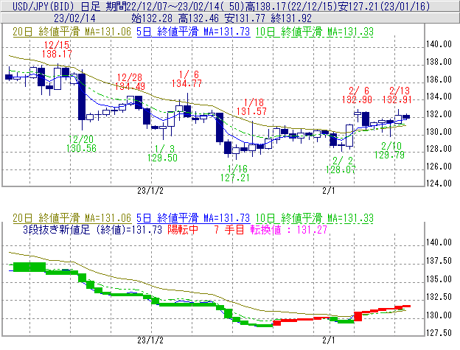Click 124.00 on top chart price axis
This screenshot has width=460, height=350.
[439, 183]
